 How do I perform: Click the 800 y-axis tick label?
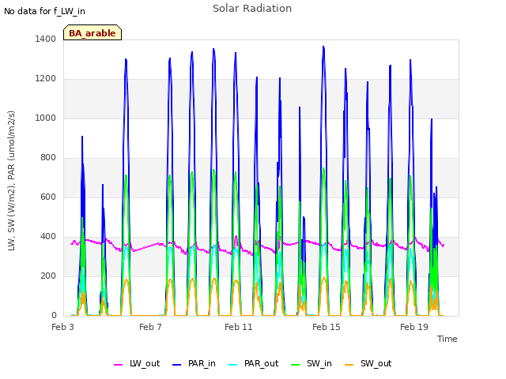pyautogui.click(x=48, y=158)
